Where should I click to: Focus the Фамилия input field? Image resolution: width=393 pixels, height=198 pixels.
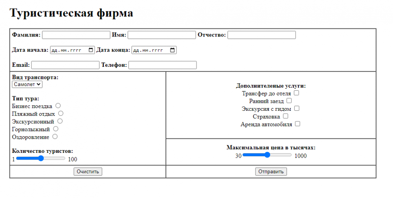click(76, 35)
